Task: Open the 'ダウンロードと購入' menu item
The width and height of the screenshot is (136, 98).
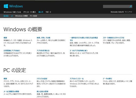Action: pyautogui.click(x=30, y=12)
